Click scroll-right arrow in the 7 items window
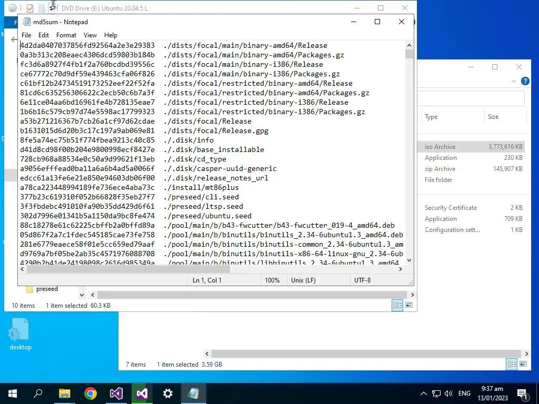Viewport: 539px width, 404px height. point(526,353)
